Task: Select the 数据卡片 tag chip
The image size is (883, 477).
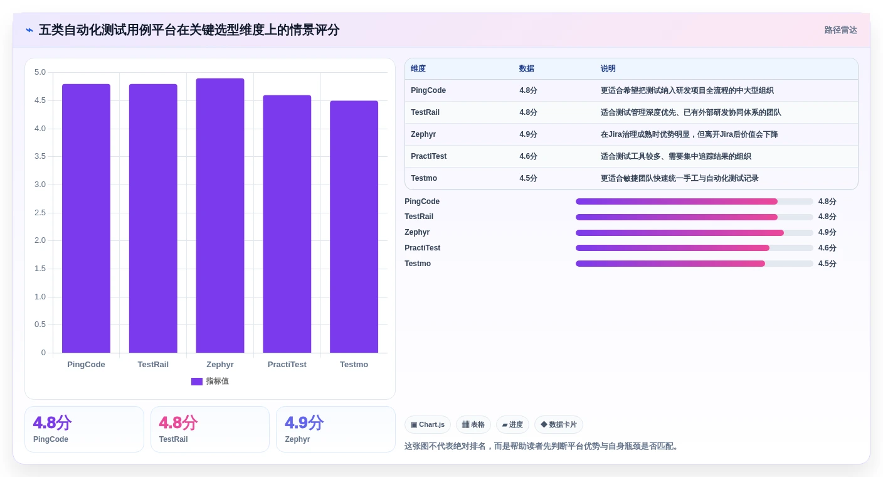Action: tap(559, 425)
